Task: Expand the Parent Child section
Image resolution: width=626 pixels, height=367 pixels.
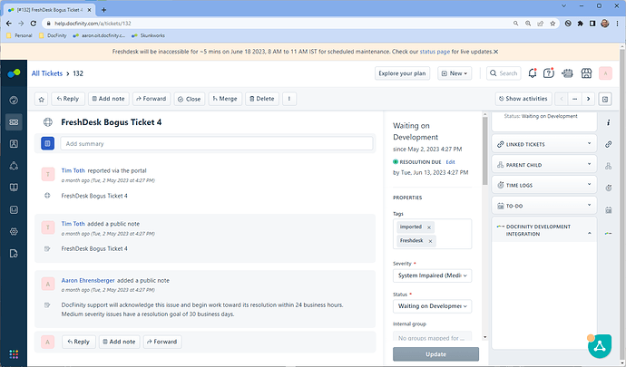Action: click(x=544, y=165)
